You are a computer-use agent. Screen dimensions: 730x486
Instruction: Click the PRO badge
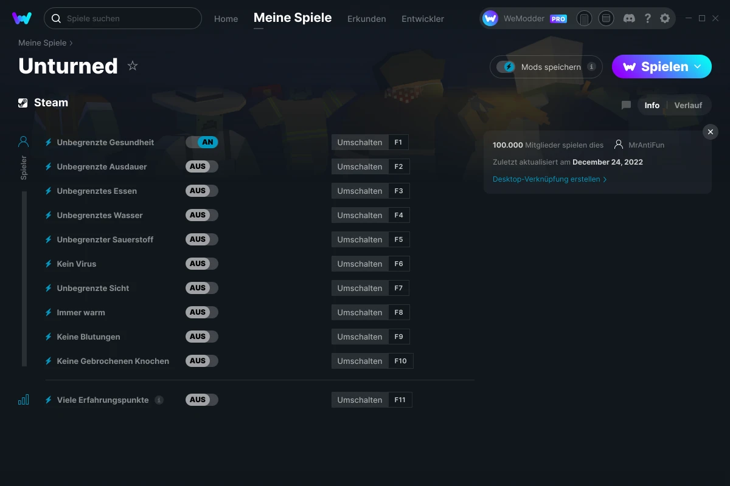point(558,19)
